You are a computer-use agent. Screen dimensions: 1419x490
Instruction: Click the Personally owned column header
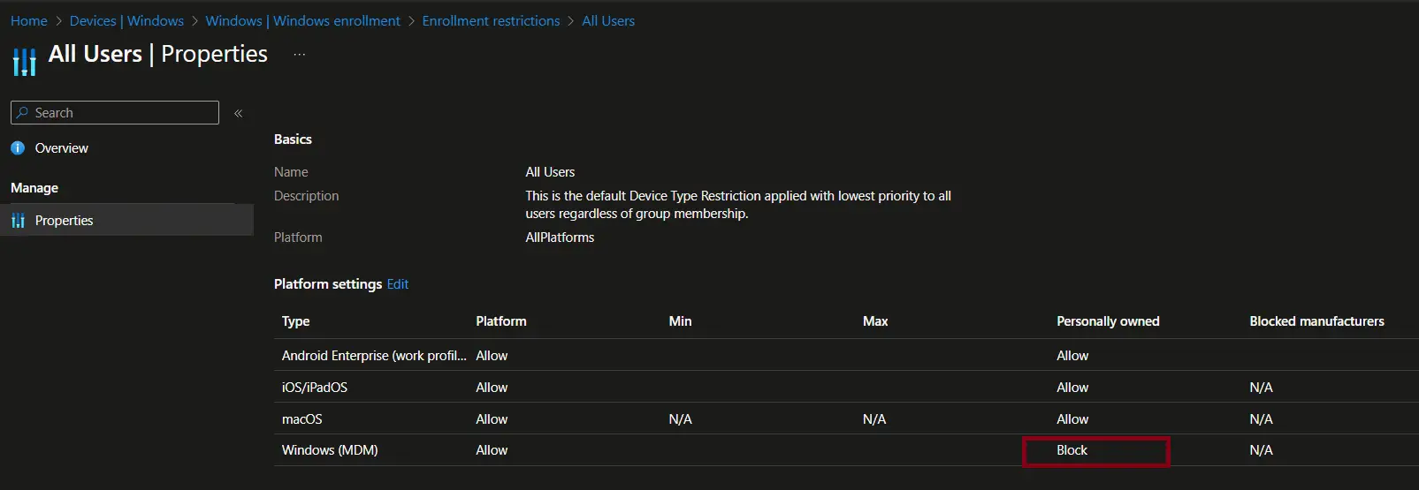coord(1108,321)
